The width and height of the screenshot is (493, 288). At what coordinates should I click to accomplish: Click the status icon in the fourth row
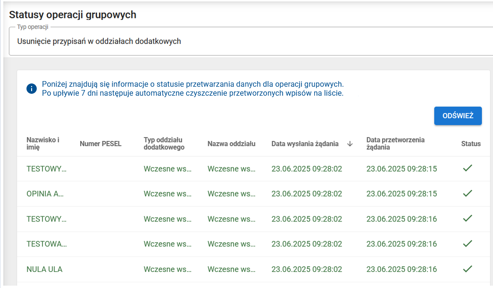467,244
